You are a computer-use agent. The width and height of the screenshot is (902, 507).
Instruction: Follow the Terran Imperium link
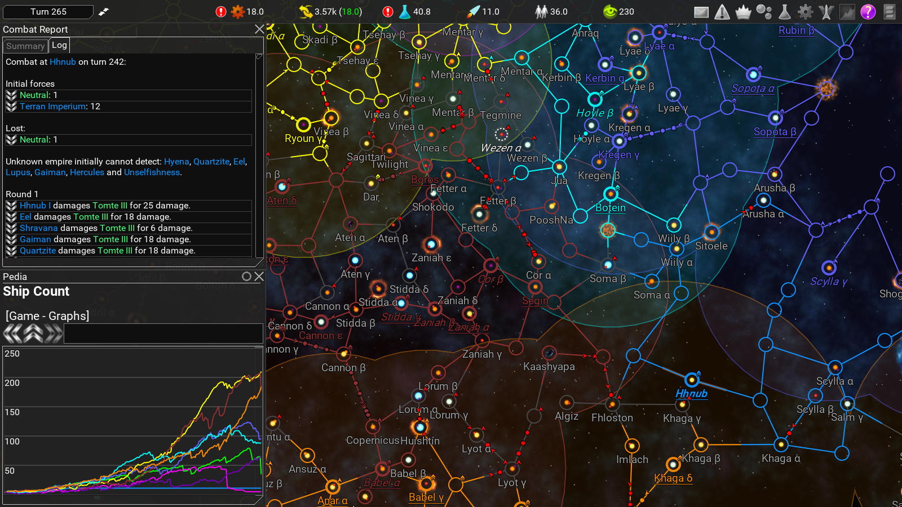[x=53, y=106]
